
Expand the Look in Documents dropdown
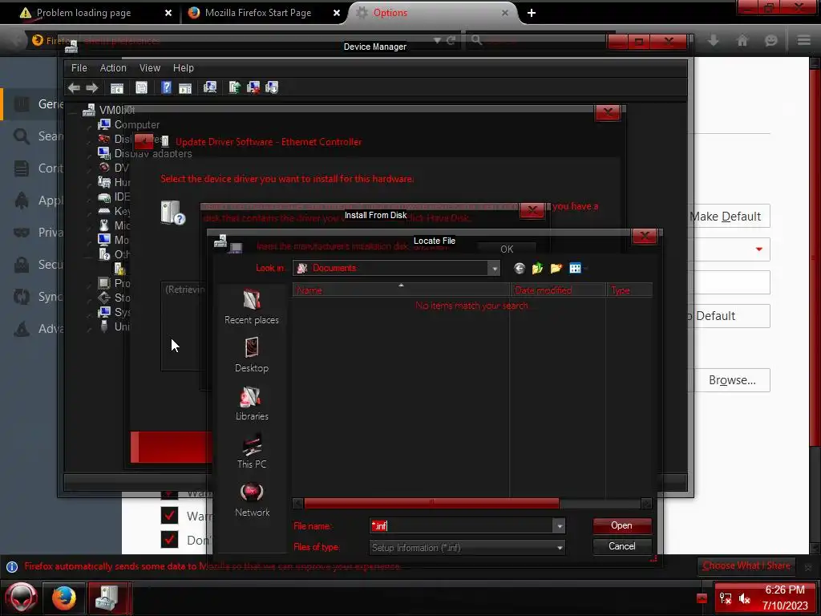494,268
